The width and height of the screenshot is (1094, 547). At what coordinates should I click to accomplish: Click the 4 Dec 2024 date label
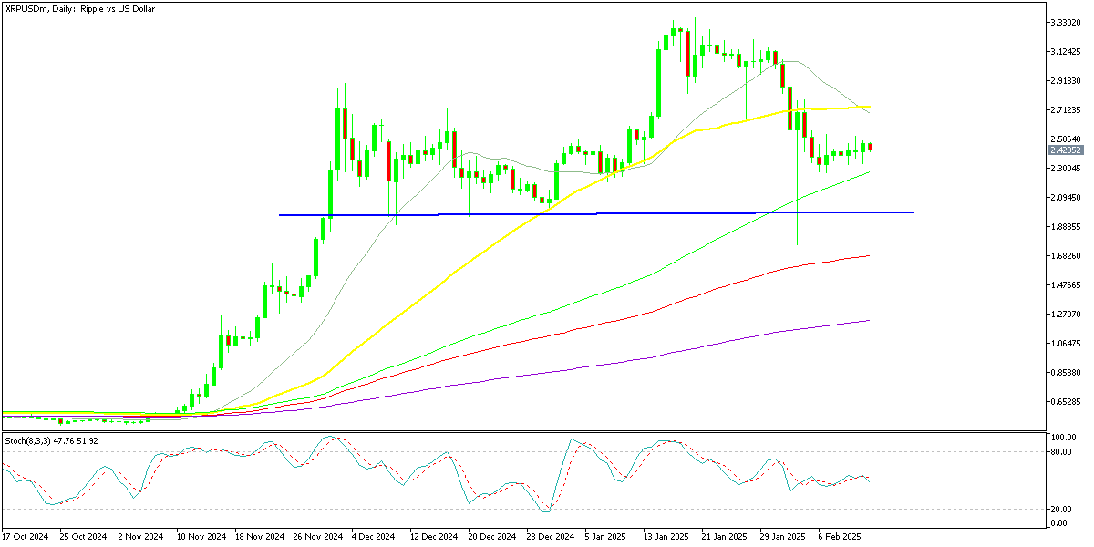tap(375, 538)
